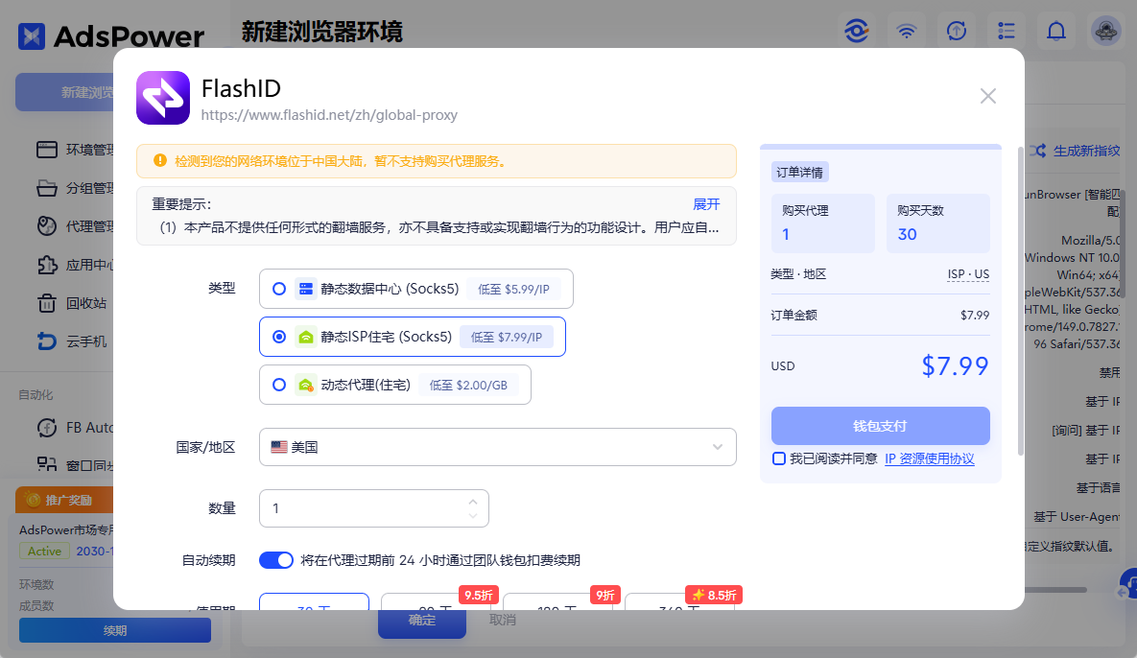Click the 回收站 trash icon

tap(47, 303)
